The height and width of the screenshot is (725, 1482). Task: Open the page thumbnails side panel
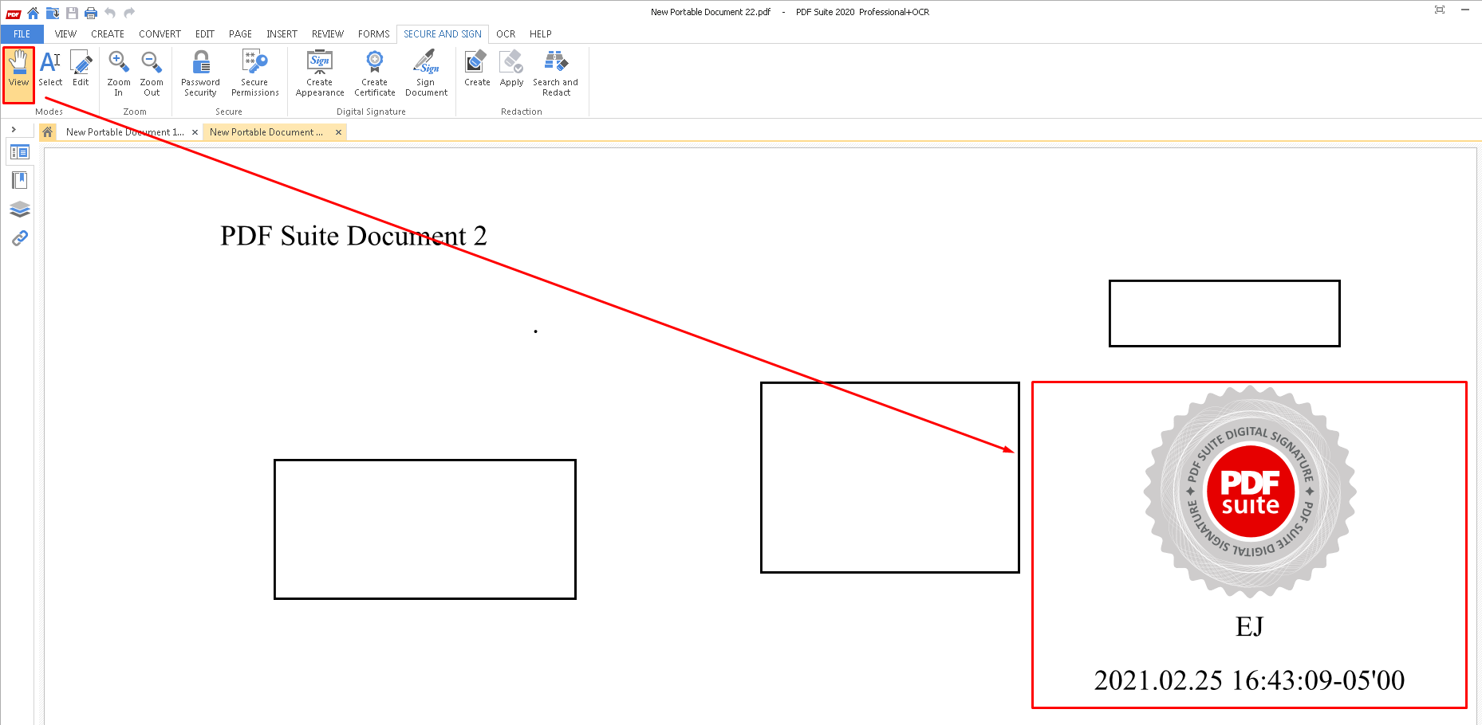[x=20, y=152]
